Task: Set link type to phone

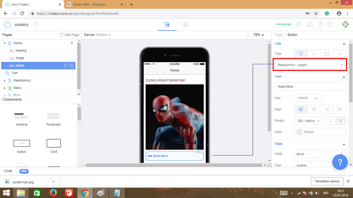Action: pyautogui.click(x=339, y=54)
